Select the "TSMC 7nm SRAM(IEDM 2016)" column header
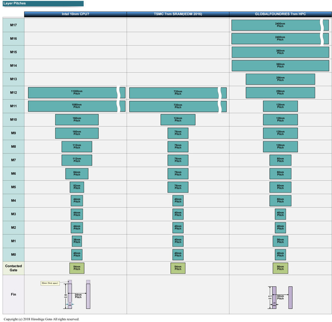The height and width of the screenshot is (322, 332). coord(178,14)
